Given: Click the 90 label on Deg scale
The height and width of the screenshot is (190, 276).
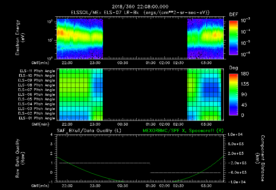Looking at the screenshot, I should (244, 94).
